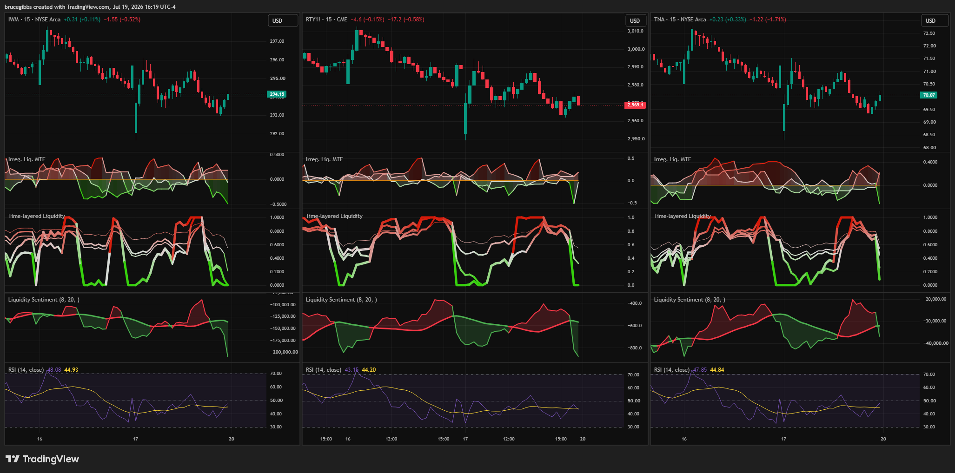Click the 294.15 current price tag

click(277, 94)
